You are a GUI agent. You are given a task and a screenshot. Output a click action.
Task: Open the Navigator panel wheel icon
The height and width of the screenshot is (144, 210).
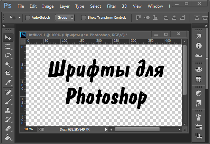199,36
